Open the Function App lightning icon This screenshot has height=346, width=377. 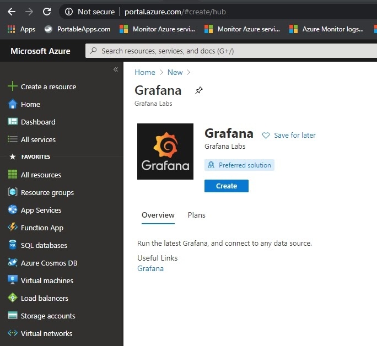tap(13, 227)
